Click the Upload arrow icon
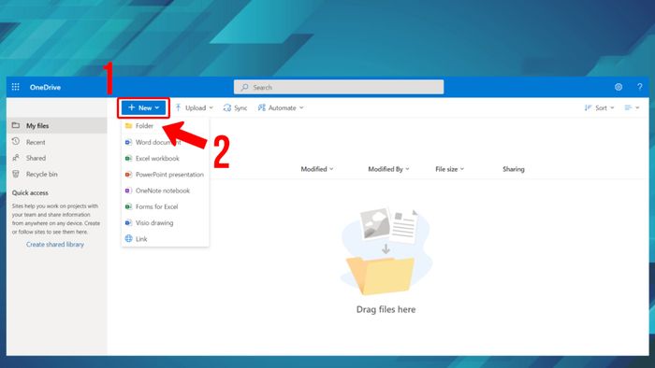655x368 pixels. click(179, 107)
